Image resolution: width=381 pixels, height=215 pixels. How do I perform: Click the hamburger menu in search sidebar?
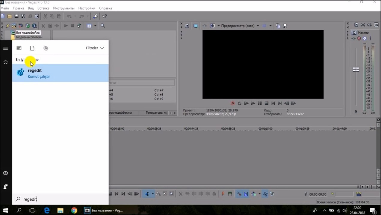click(5, 48)
